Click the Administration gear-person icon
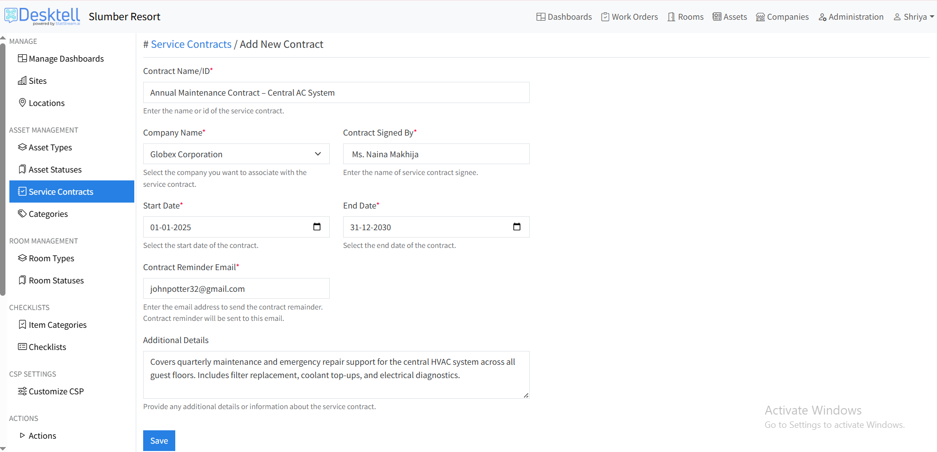 tap(822, 16)
